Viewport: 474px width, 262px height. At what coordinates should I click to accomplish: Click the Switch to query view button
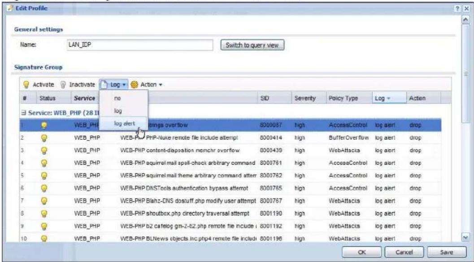click(252, 45)
